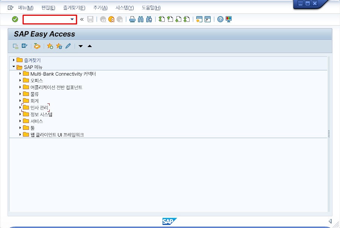Click the dotted splitter grip on right edge
The width and height of the screenshot is (340, 228).
coord(329,134)
